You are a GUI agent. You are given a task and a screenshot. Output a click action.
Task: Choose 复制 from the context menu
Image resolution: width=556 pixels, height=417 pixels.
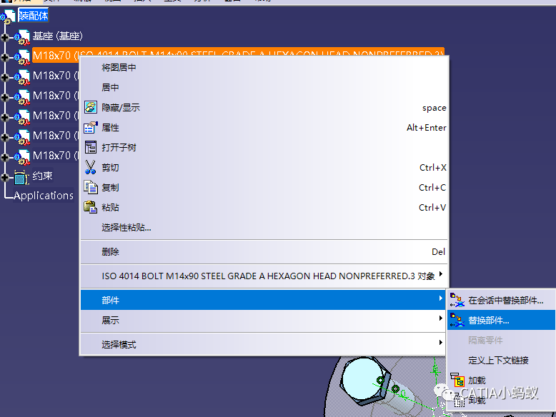[x=264, y=187]
